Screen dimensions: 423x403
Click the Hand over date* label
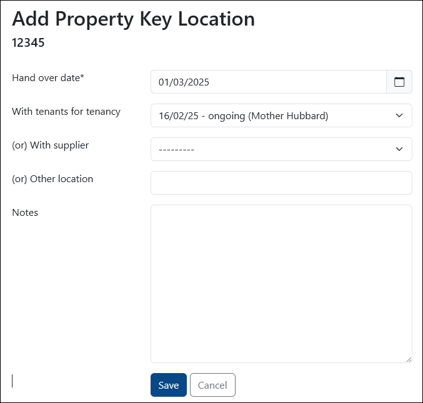48,78
